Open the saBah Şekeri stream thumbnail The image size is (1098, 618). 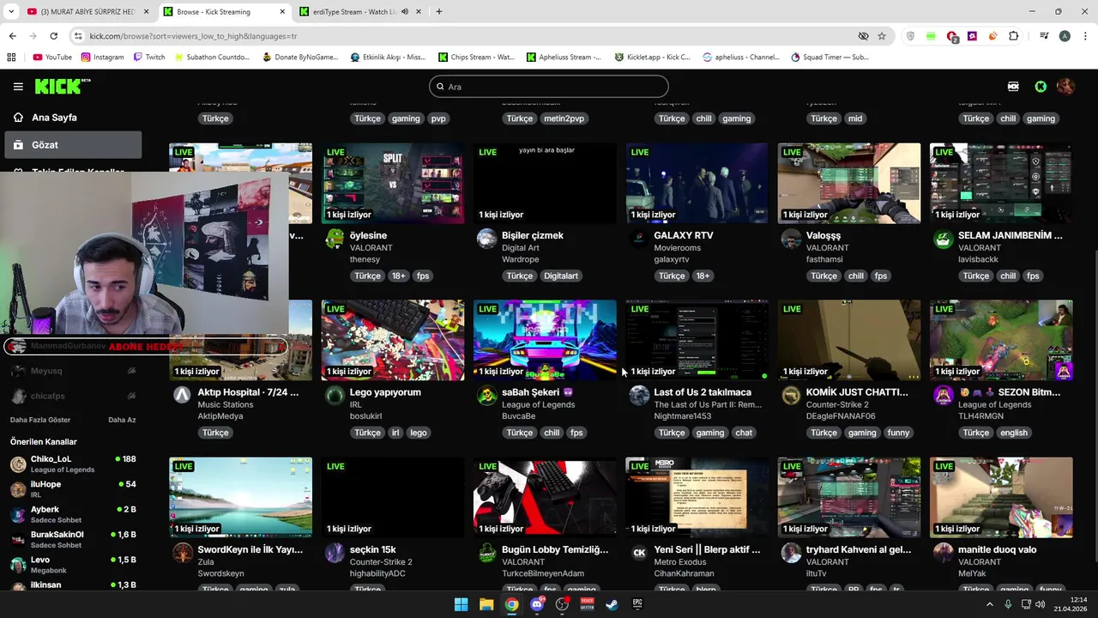click(x=545, y=340)
